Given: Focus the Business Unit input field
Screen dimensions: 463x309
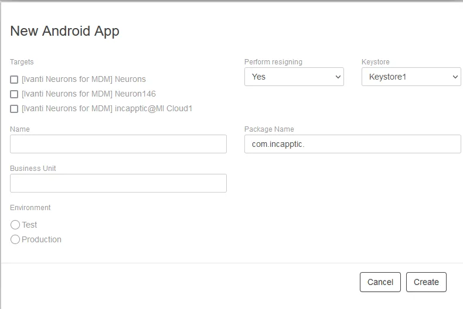Looking at the screenshot, I should pos(118,183).
